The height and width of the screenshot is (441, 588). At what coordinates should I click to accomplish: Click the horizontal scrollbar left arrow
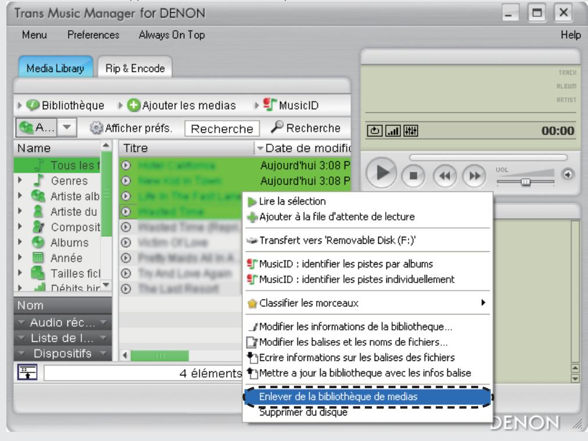click(x=125, y=355)
